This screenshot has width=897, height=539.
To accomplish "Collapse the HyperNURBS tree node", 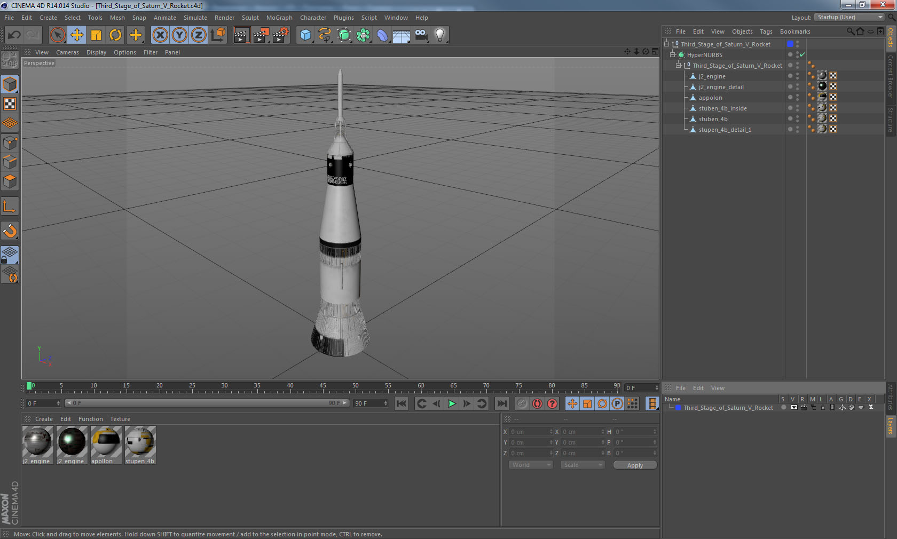I will [673, 54].
